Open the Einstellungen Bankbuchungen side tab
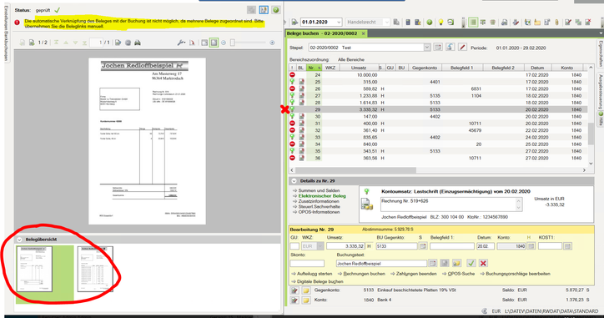 6,33
